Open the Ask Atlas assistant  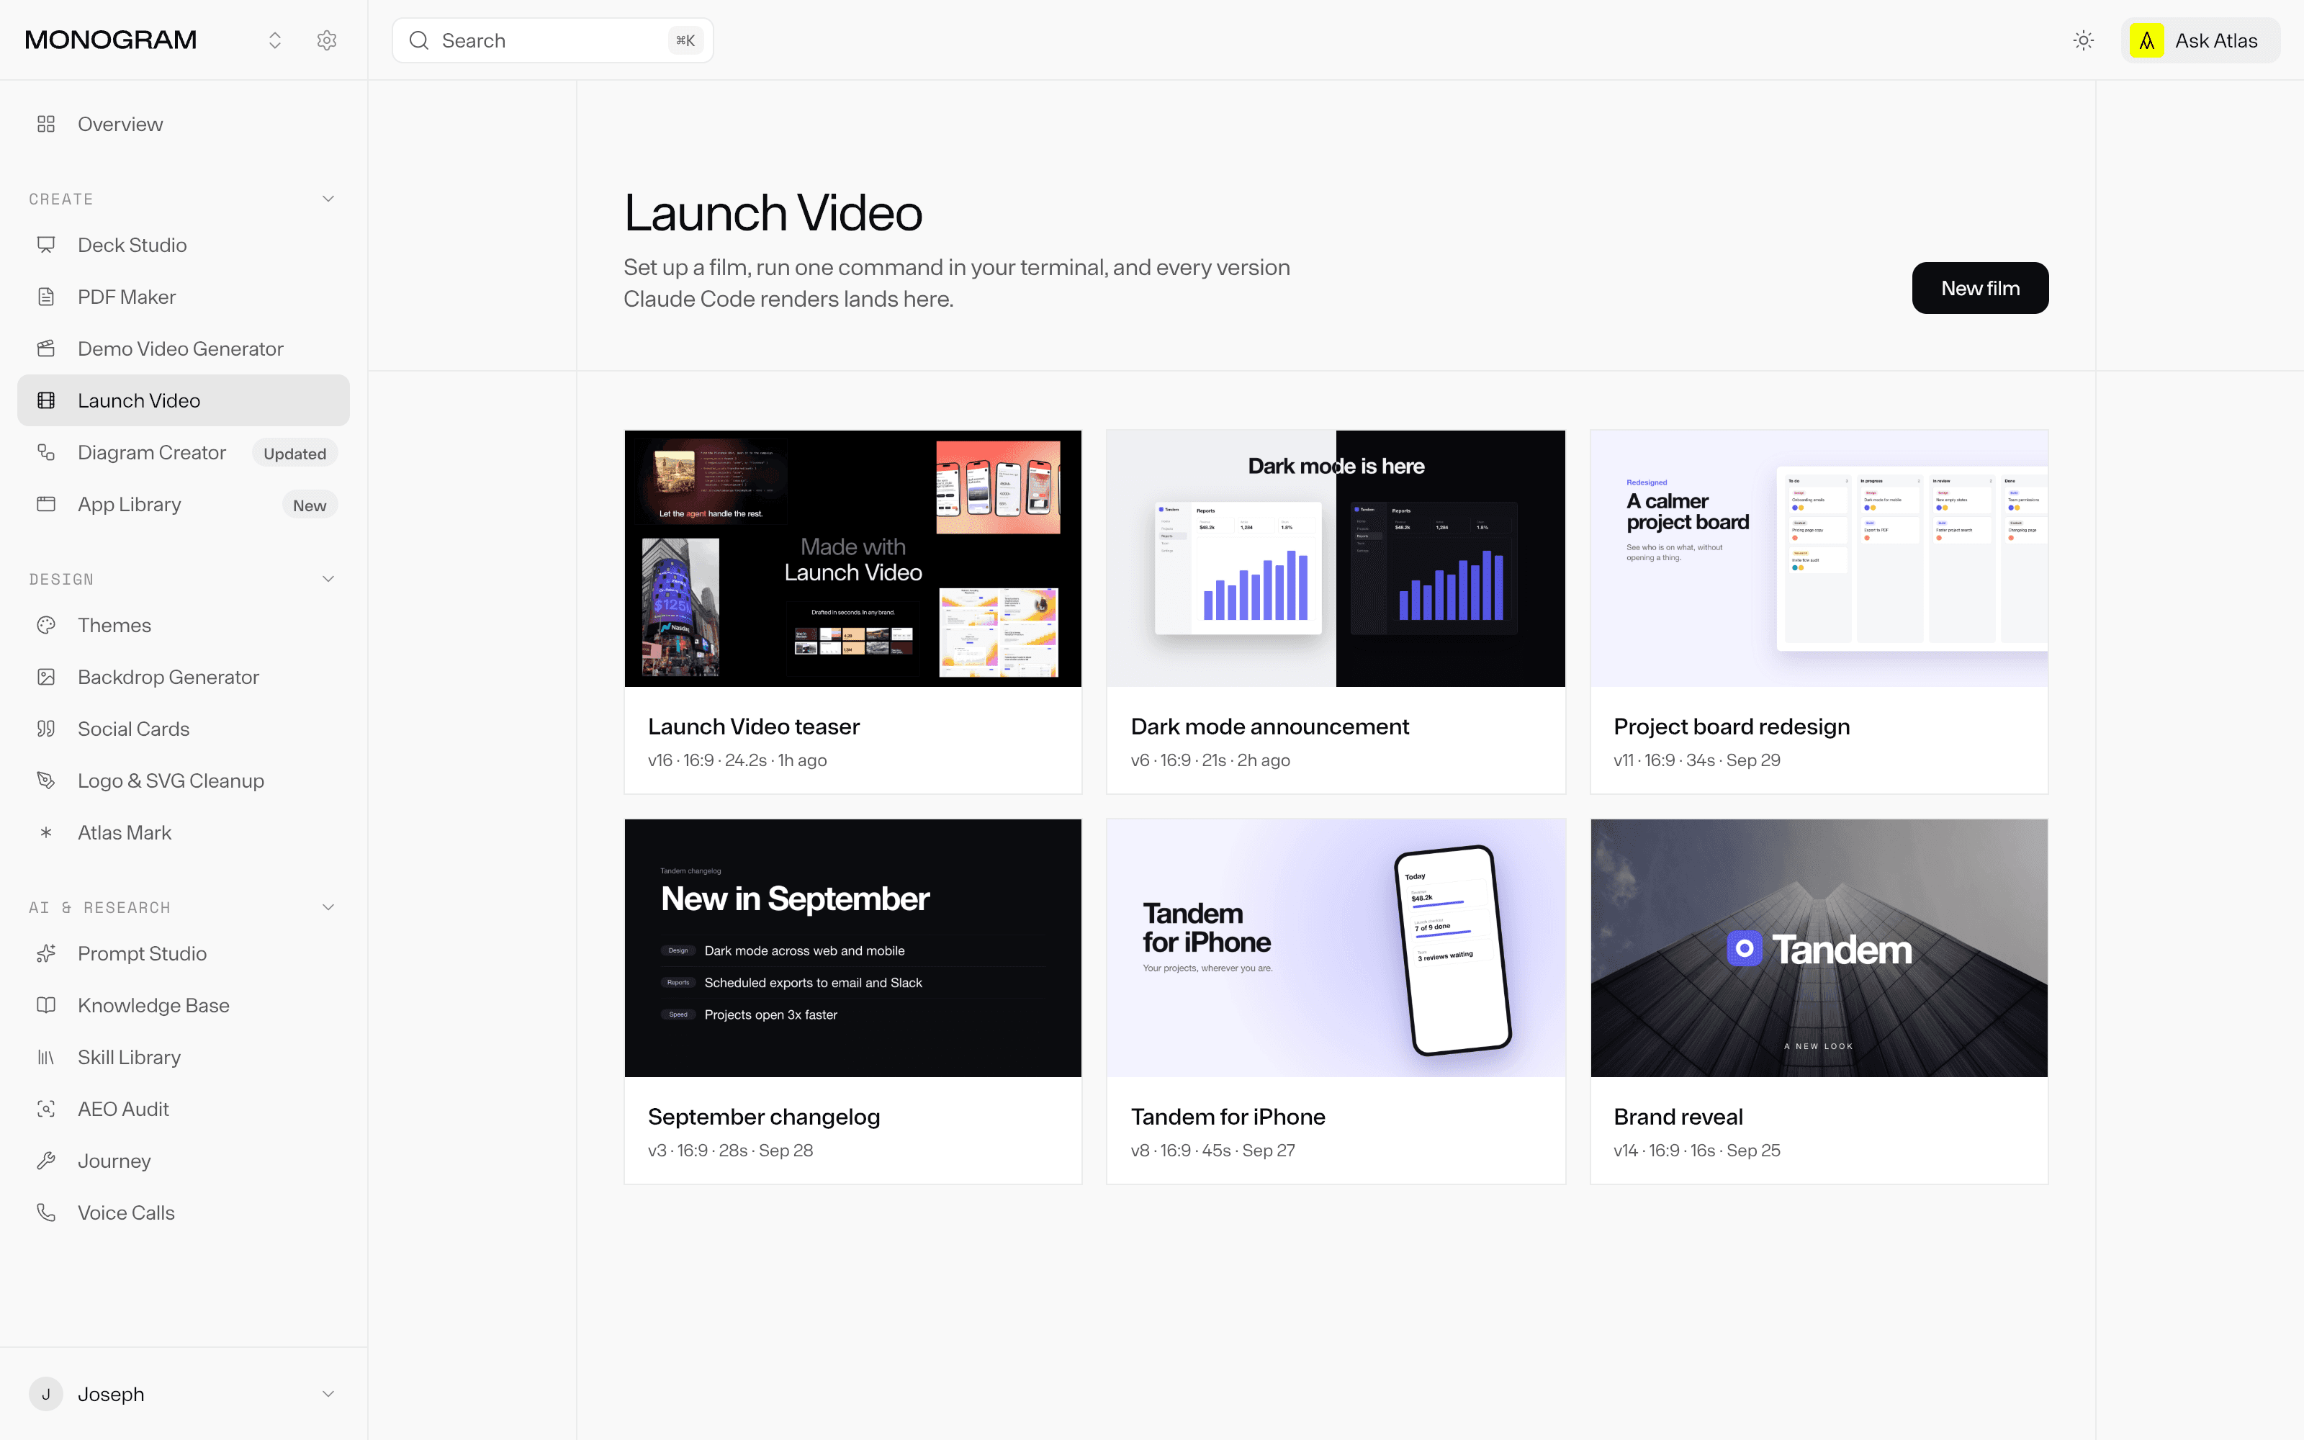click(x=2200, y=40)
